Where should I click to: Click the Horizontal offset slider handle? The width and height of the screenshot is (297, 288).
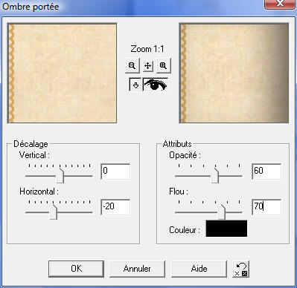coord(54,212)
